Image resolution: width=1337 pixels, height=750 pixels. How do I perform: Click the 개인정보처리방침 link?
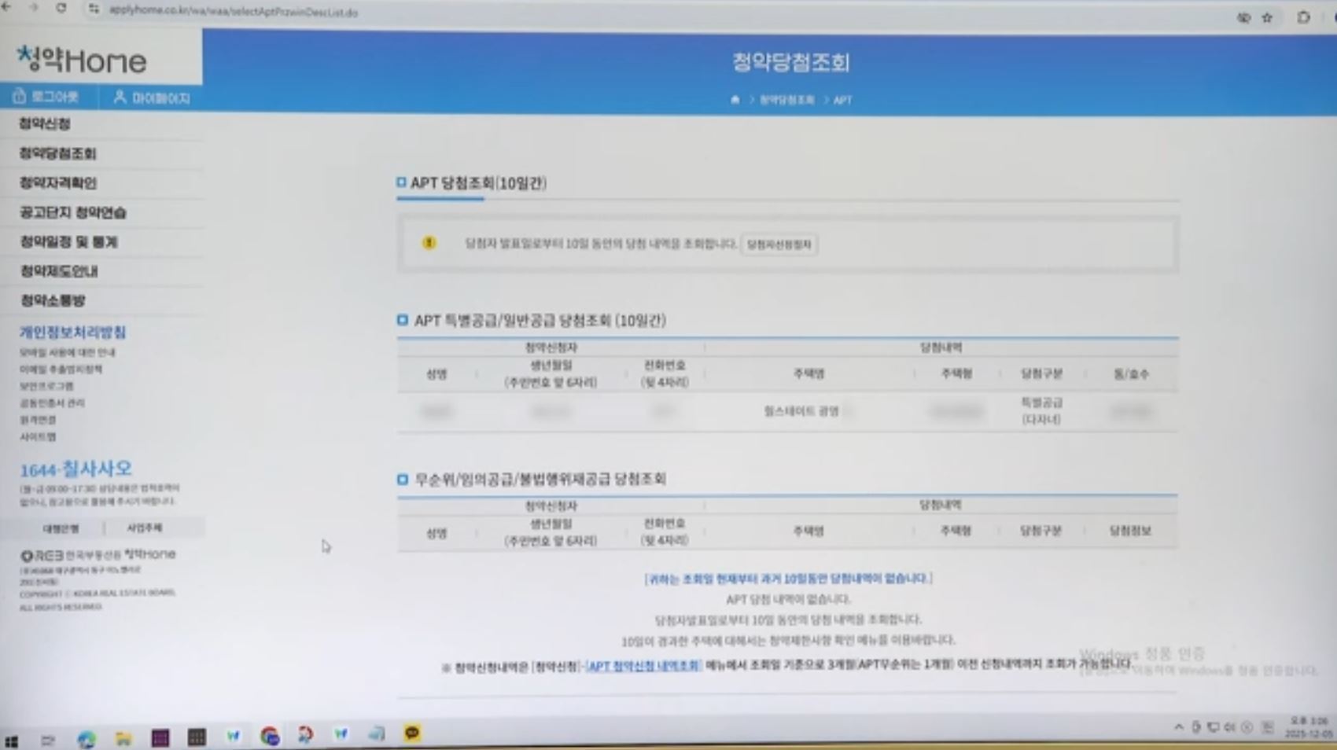pyautogui.click(x=72, y=332)
